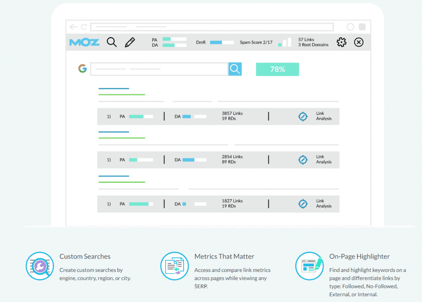
Task: Open the MozBar settings gear
Action: coord(341,42)
